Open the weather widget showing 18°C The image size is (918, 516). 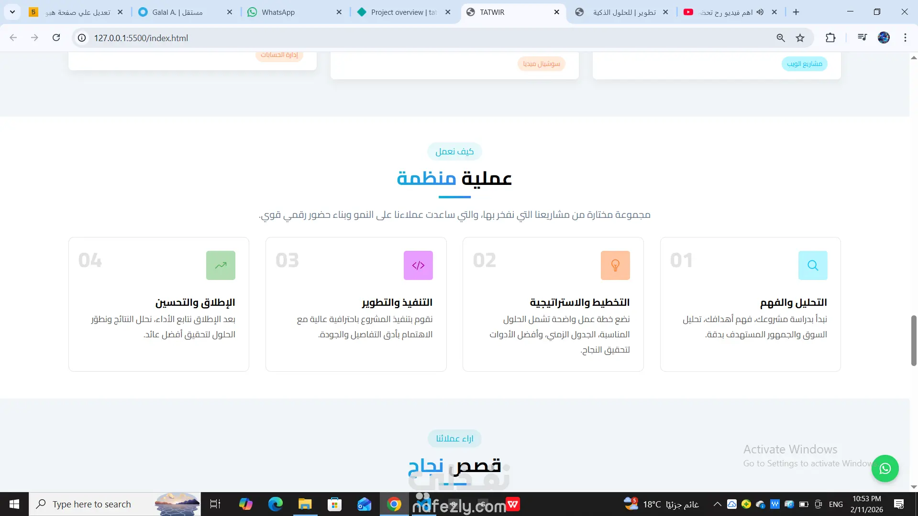pos(662,504)
